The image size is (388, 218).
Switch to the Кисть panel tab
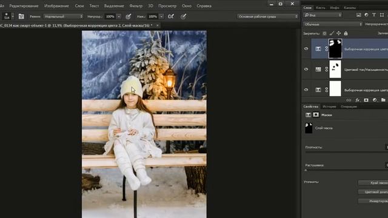pyautogui.click(x=321, y=8)
